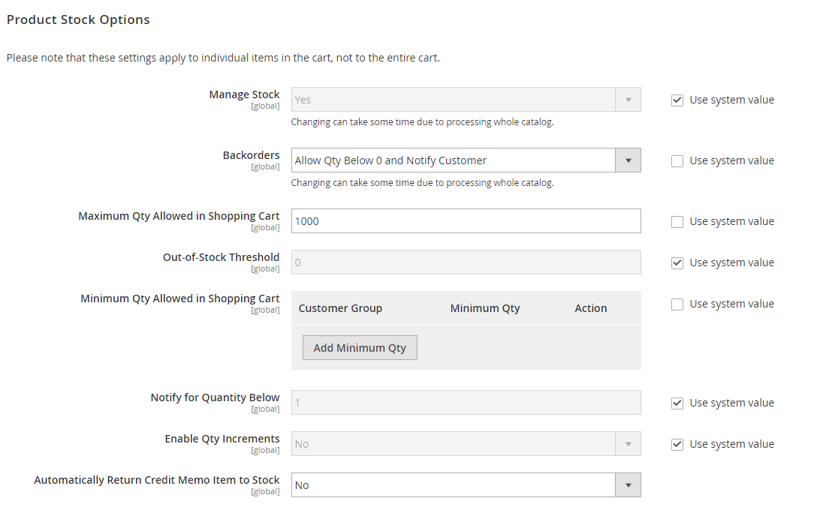Uncheck Use system value for Notify for Quantity Below
The height and width of the screenshot is (516, 814).
click(677, 402)
